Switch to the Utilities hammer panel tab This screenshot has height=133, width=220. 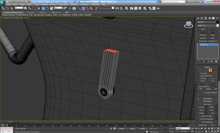pos(217,18)
